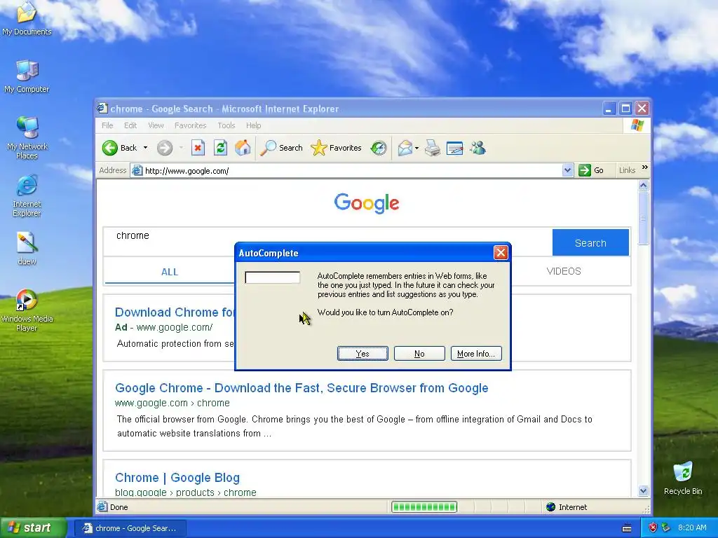Click No in the AutoComplete dialog
The width and height of the screenshot is (718, 538).
point(419,353)
